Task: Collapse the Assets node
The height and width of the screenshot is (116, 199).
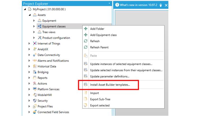Action: [x=30, y=15]
